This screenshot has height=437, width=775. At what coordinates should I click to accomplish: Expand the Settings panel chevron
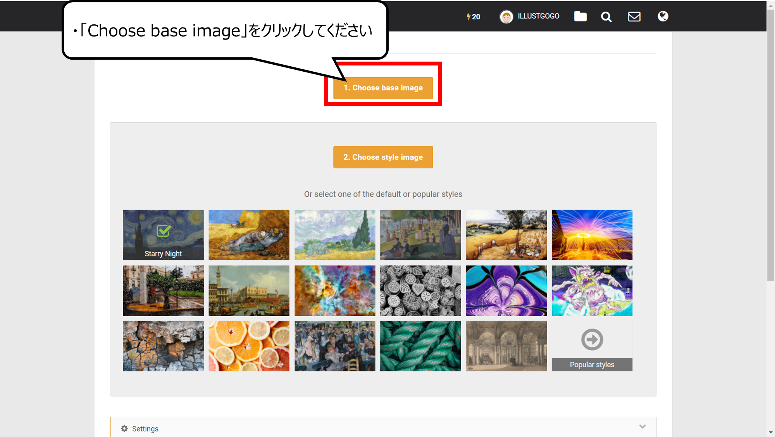(x=642, y=427)
